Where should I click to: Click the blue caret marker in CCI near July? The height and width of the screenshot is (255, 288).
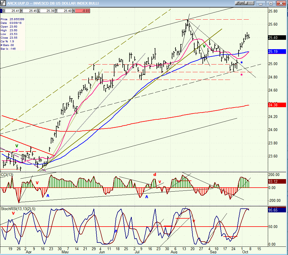(147, 197)
